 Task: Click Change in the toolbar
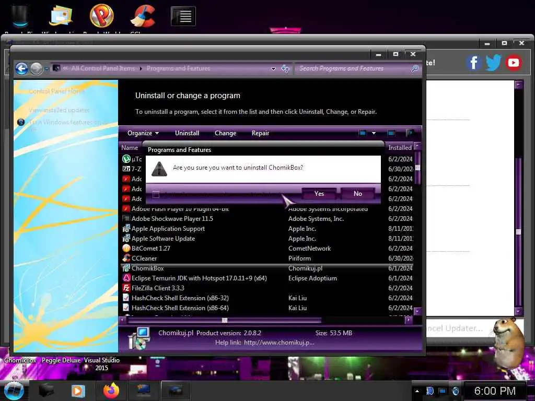point(225,133)
